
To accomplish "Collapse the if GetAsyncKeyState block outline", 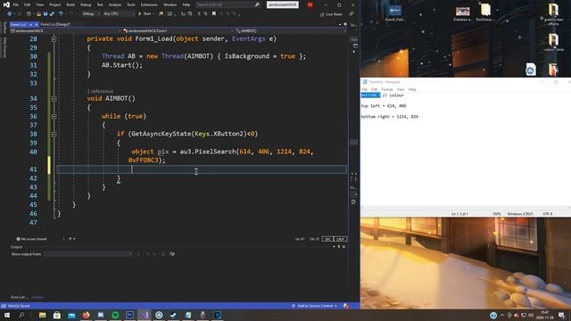I will [54, 134].
